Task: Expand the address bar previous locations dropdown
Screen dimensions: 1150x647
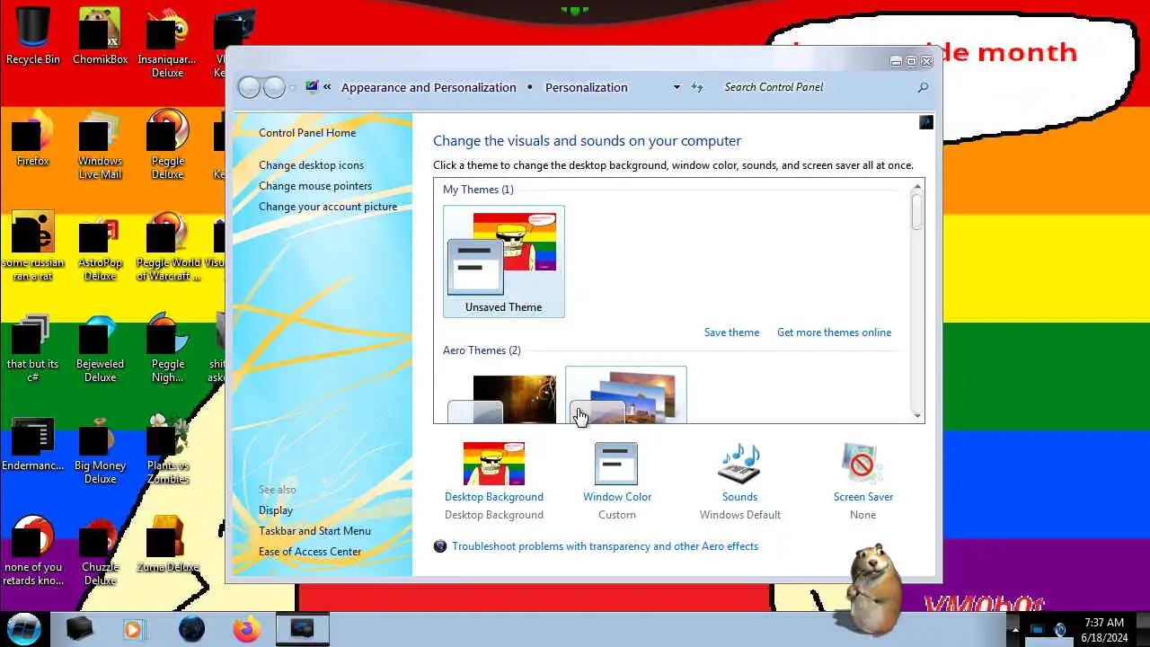Action: [x=677, y=87]
